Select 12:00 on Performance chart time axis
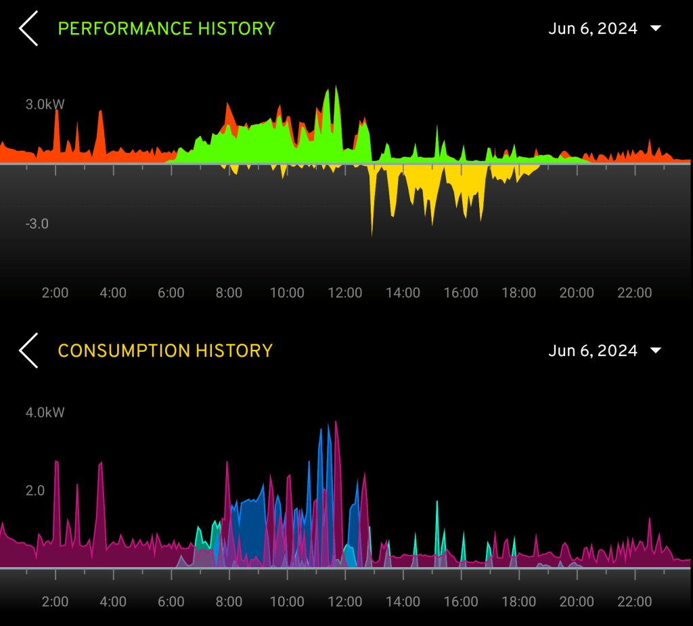 (x=345, y=293)
